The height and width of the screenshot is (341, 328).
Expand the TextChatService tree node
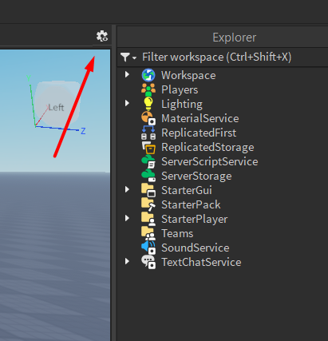pos(127,261)
